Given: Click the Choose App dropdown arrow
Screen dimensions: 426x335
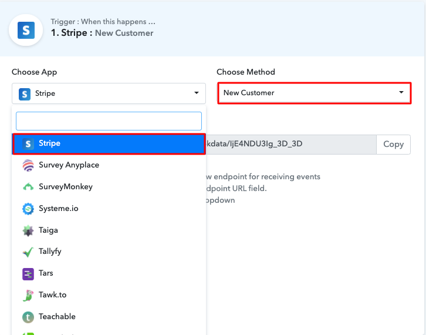Looking at the screenshot, I should tap(196, 93).
